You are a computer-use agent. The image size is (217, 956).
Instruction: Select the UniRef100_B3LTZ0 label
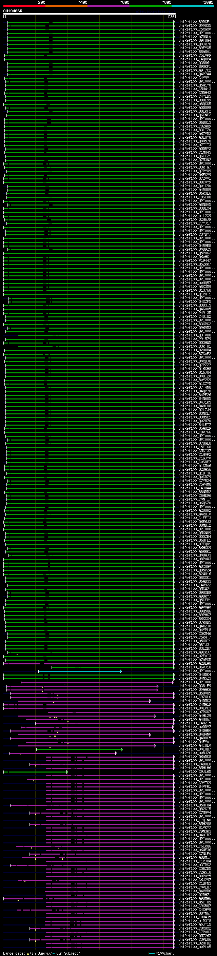(194, 130)
